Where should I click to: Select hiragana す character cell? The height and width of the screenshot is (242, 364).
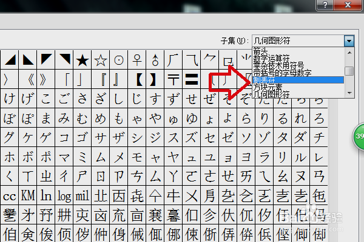(x=155, y=99)
